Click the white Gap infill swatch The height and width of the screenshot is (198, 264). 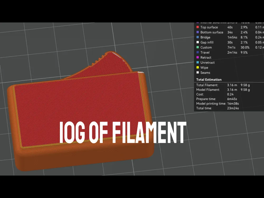pyautogui.click(x=198, y=42)
